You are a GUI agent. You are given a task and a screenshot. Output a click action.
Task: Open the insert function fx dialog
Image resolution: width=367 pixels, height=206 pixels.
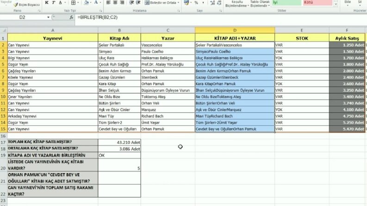pyautogui.click(x=71, y=17)
